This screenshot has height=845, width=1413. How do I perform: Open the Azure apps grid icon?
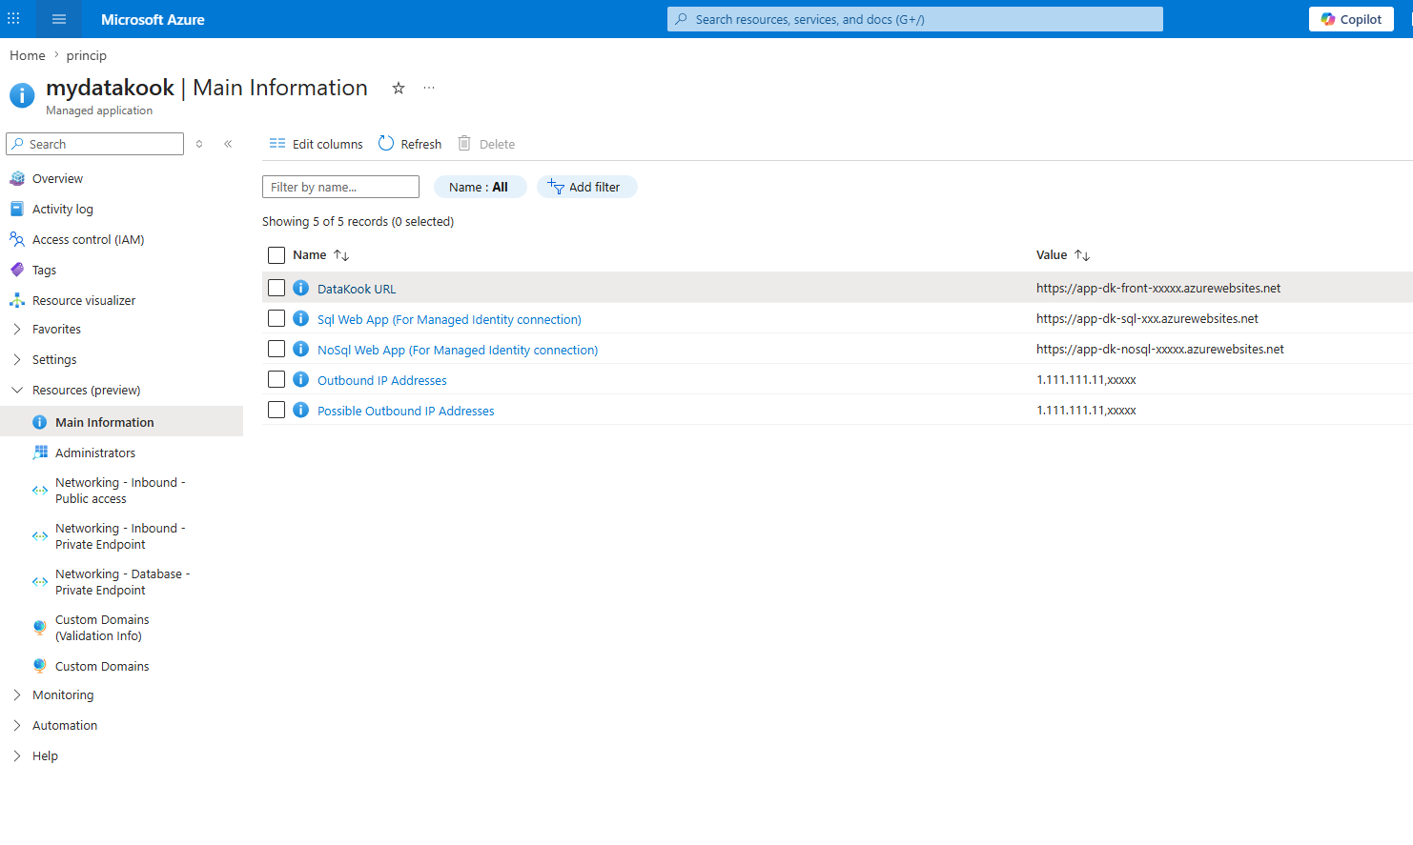[x=13, y=19]
